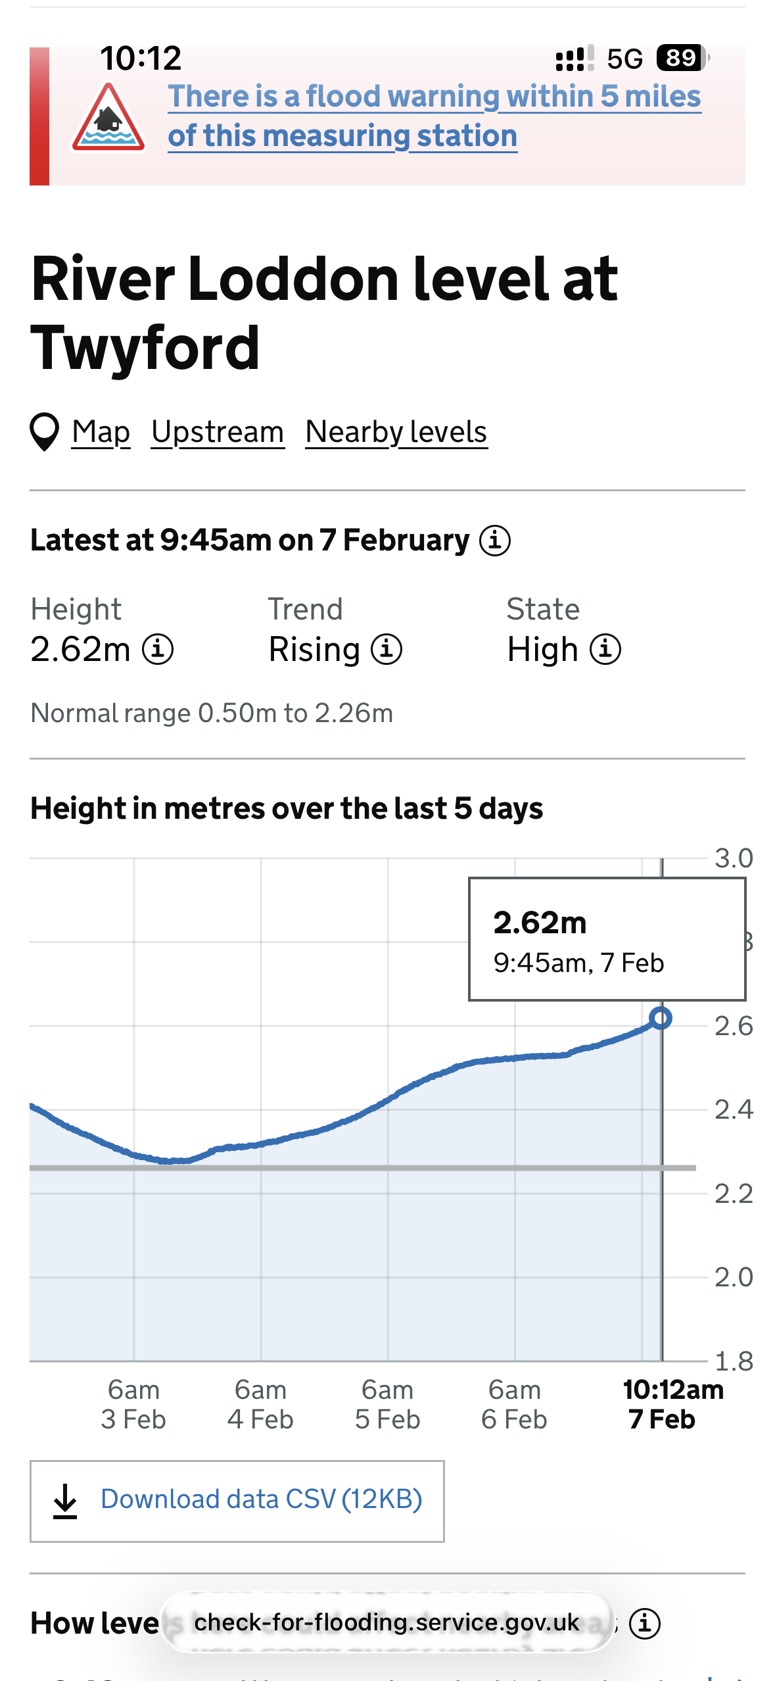
Task: Open the High state info icon
Action: 605,650
